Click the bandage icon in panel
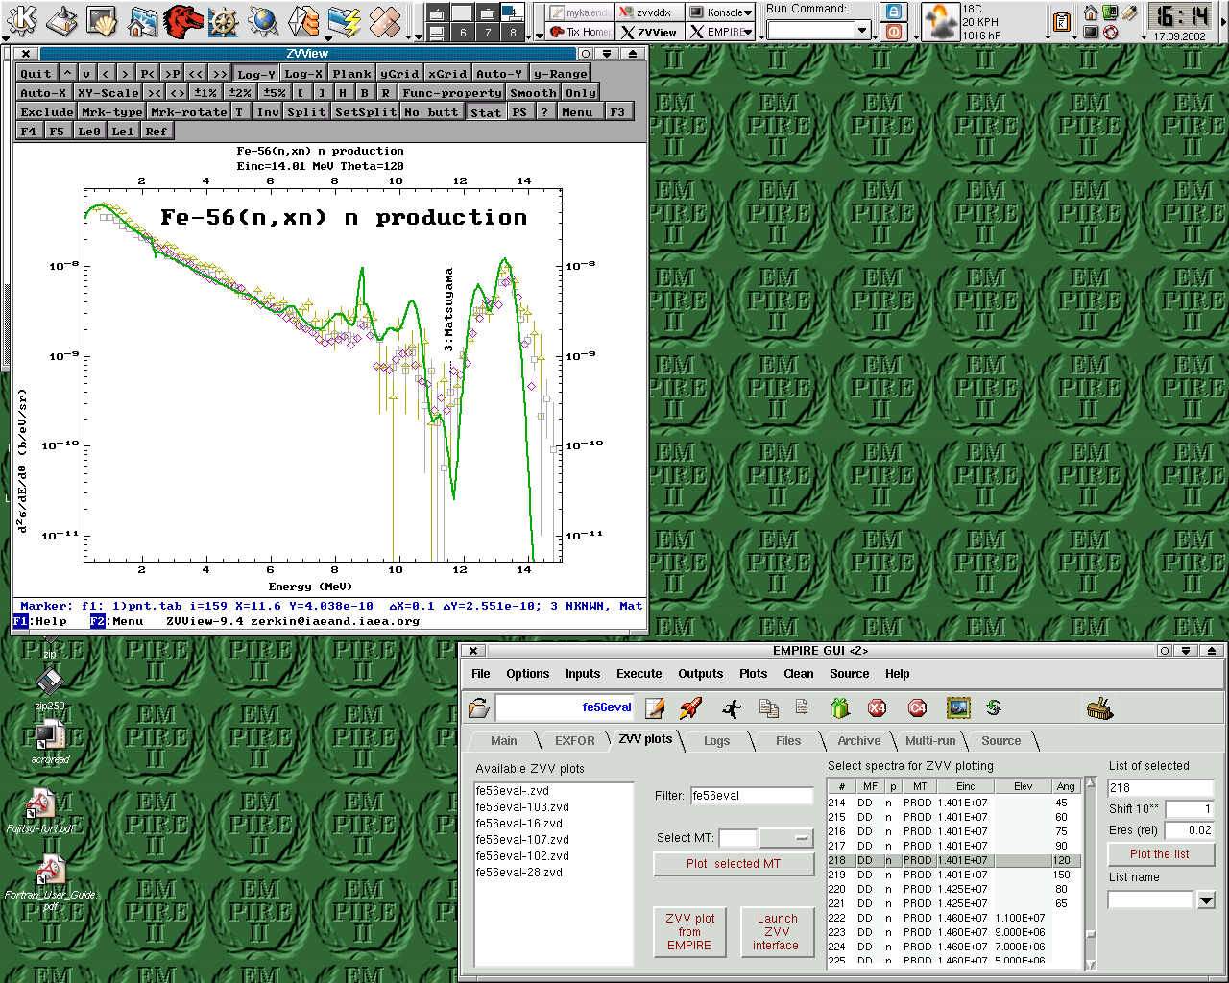 click(384, 20)
